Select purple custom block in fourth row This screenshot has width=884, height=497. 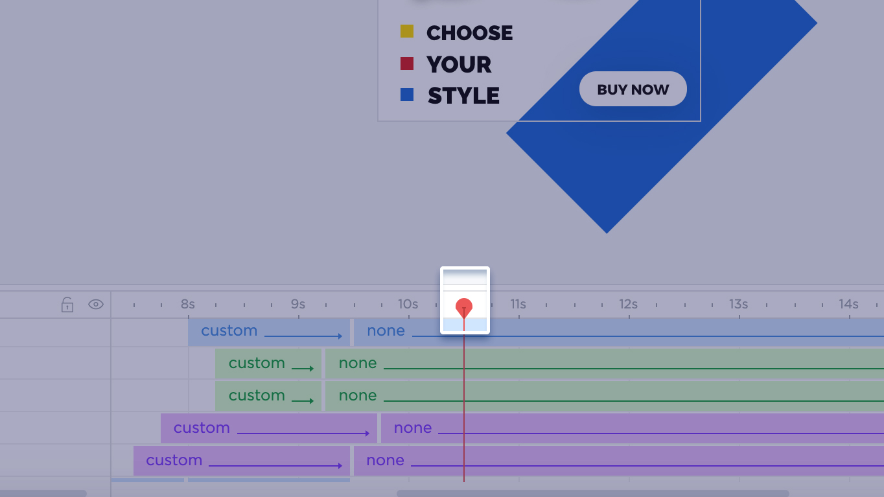[269, 428]
